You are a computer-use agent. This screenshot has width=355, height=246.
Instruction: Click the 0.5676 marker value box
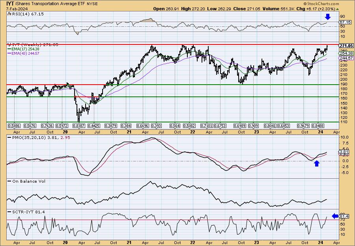point(30,126)
